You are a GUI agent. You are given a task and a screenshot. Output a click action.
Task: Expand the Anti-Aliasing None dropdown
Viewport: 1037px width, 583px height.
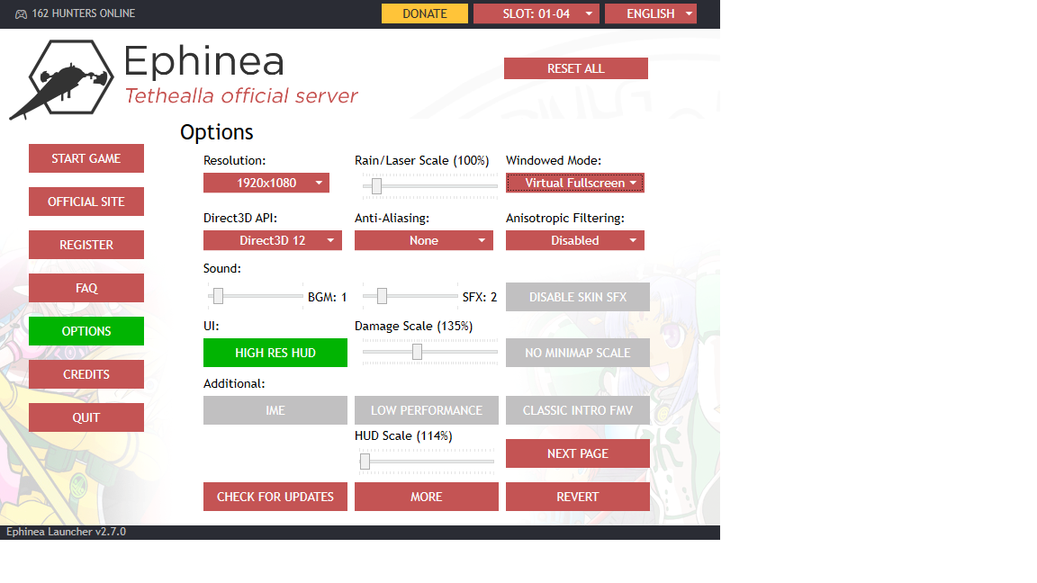pyautogui.click(x=424, y=240)
